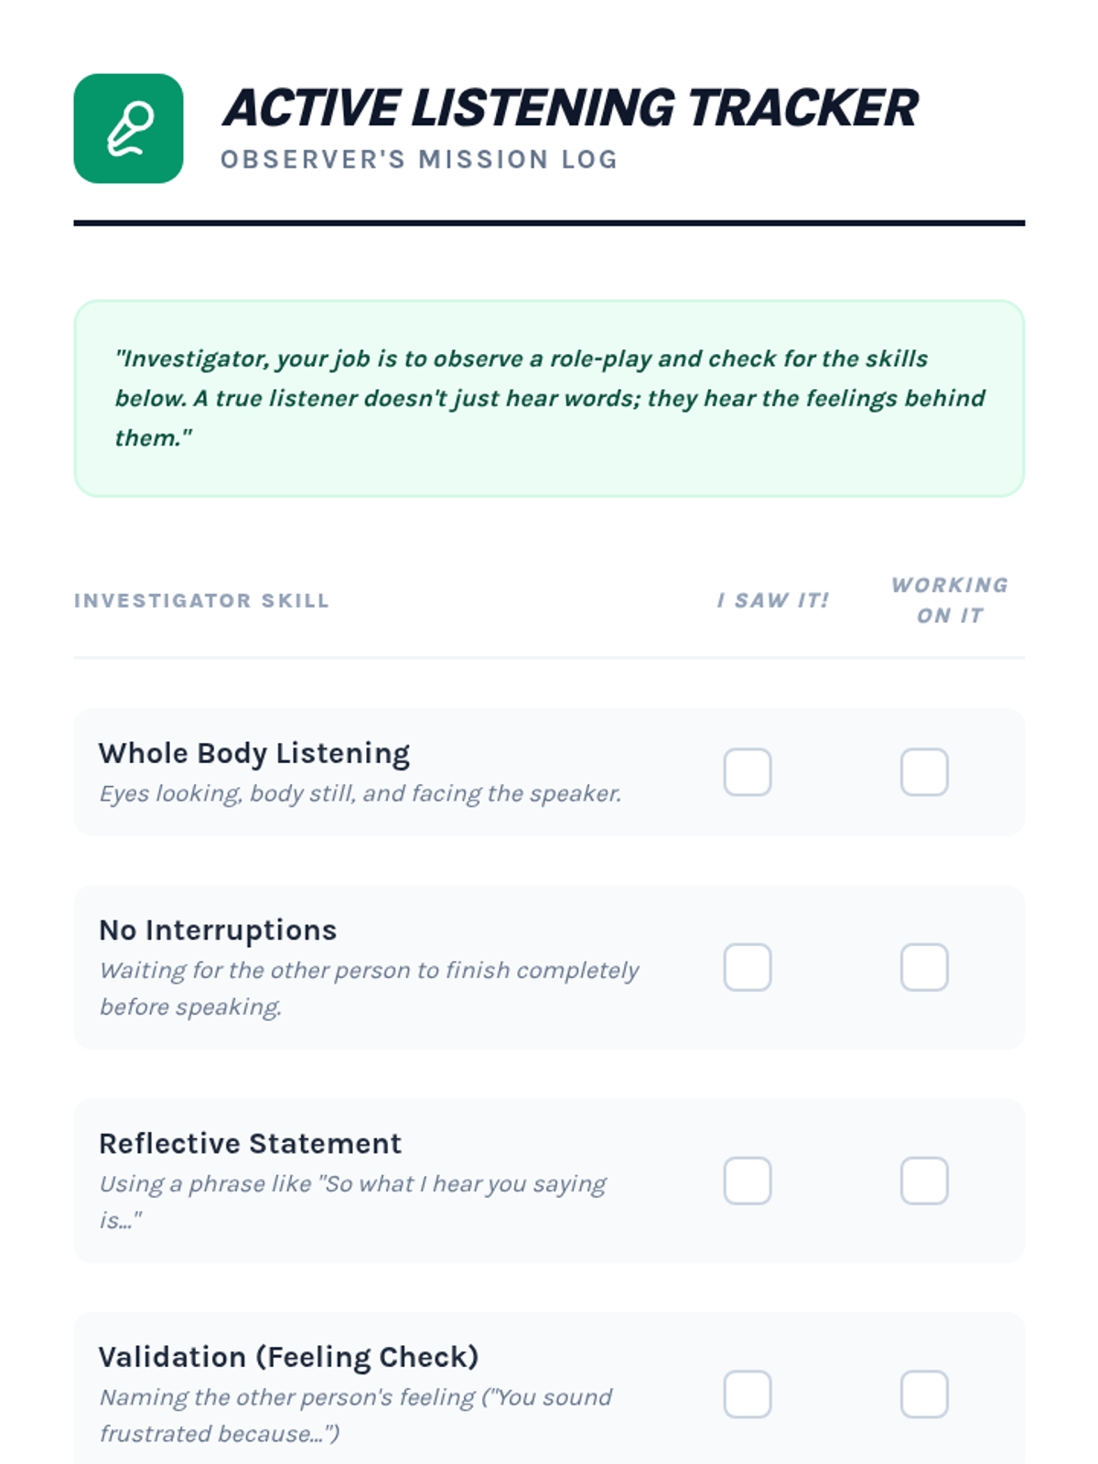The height and width of the screenshot is (1464, 1098).
Task: Click the Investigator Skill column header
Action: pyautogui.click(x=201, y=601)
